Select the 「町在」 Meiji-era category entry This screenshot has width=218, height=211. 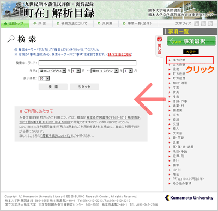pos(188,179)
